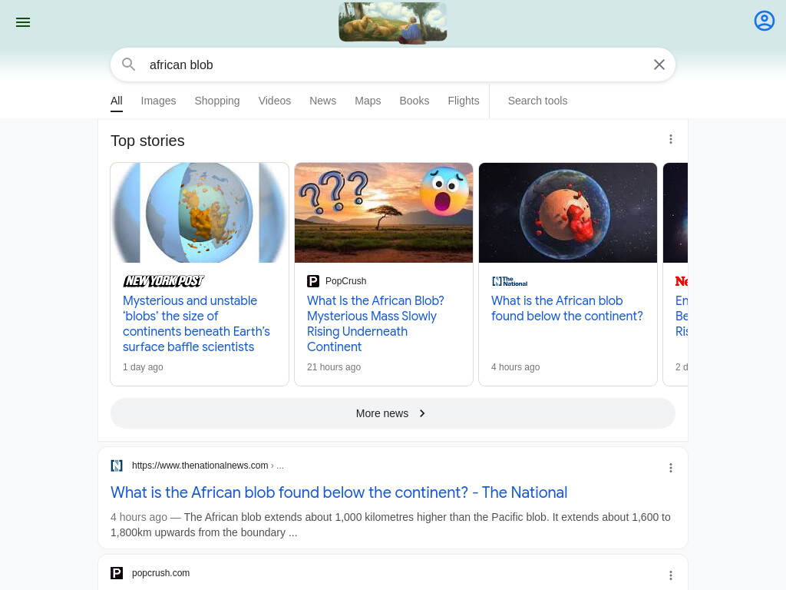Open PopCrush story savanna thumbnail
Image resolution: width=786 pixels, height=590 pixels.
[384, 213]
